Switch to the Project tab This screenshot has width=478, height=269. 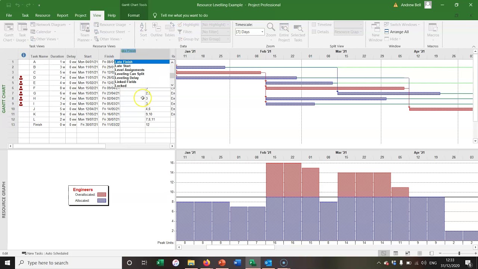80,15
